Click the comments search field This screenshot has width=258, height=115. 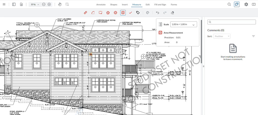[231, 22]
